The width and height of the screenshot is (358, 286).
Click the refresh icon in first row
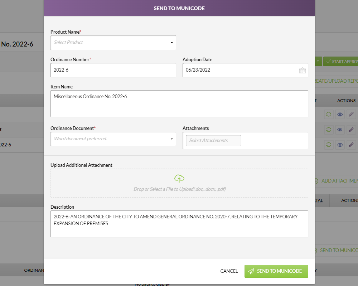pos(329,114)
